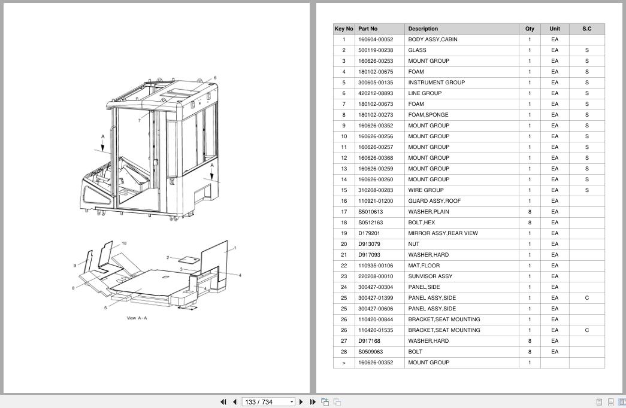Select part number 500119-00238

coord(375,50)
